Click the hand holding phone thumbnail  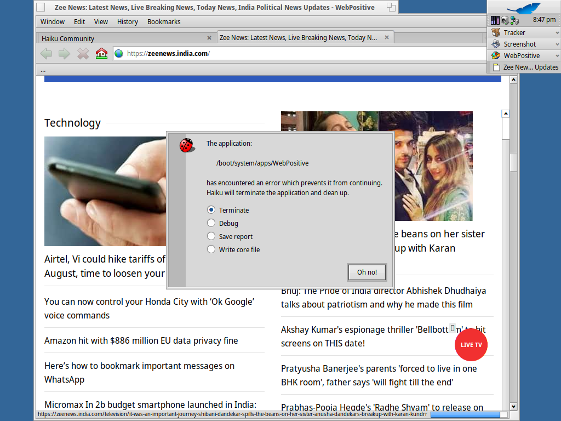click(105, 191)
